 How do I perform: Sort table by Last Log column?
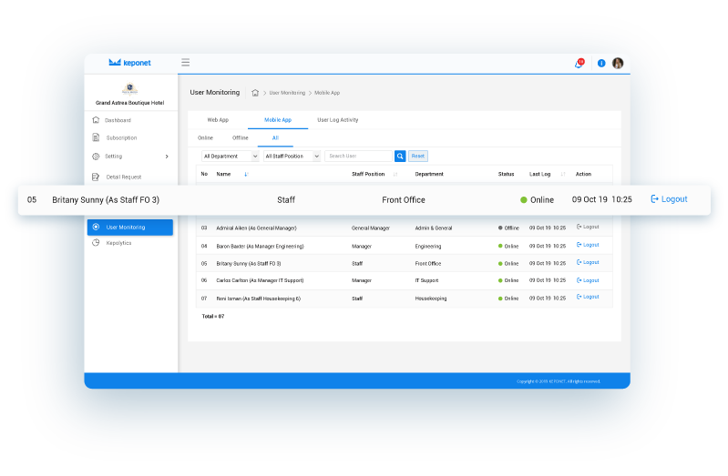[563, 174]
